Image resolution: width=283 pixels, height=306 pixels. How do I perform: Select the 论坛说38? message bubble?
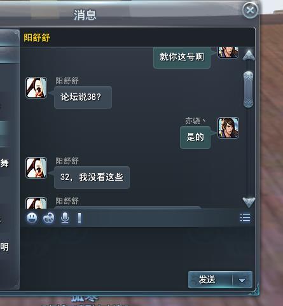[83, 97]
